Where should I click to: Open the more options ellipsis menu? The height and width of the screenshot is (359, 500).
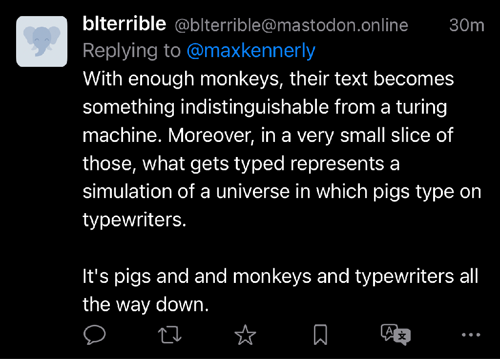pyautogui.click(x=471, y=335)
